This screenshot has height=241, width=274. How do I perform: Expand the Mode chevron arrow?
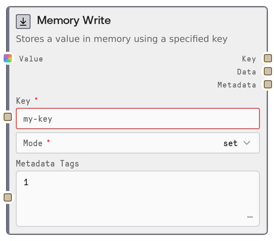(247, 143)
